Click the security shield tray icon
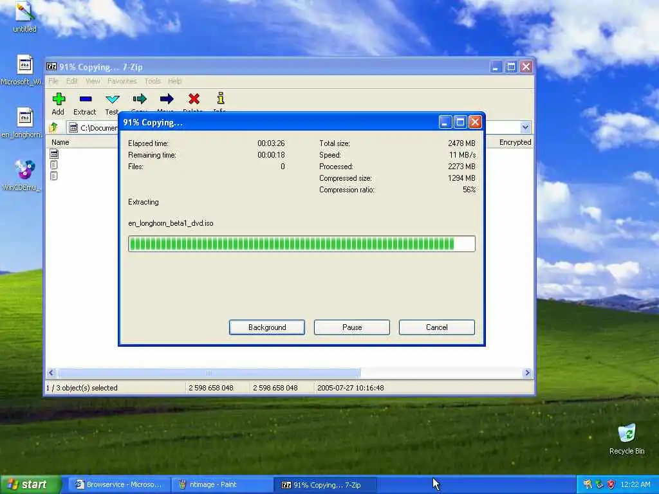The image size is (659, 494). tap(611, 484)
